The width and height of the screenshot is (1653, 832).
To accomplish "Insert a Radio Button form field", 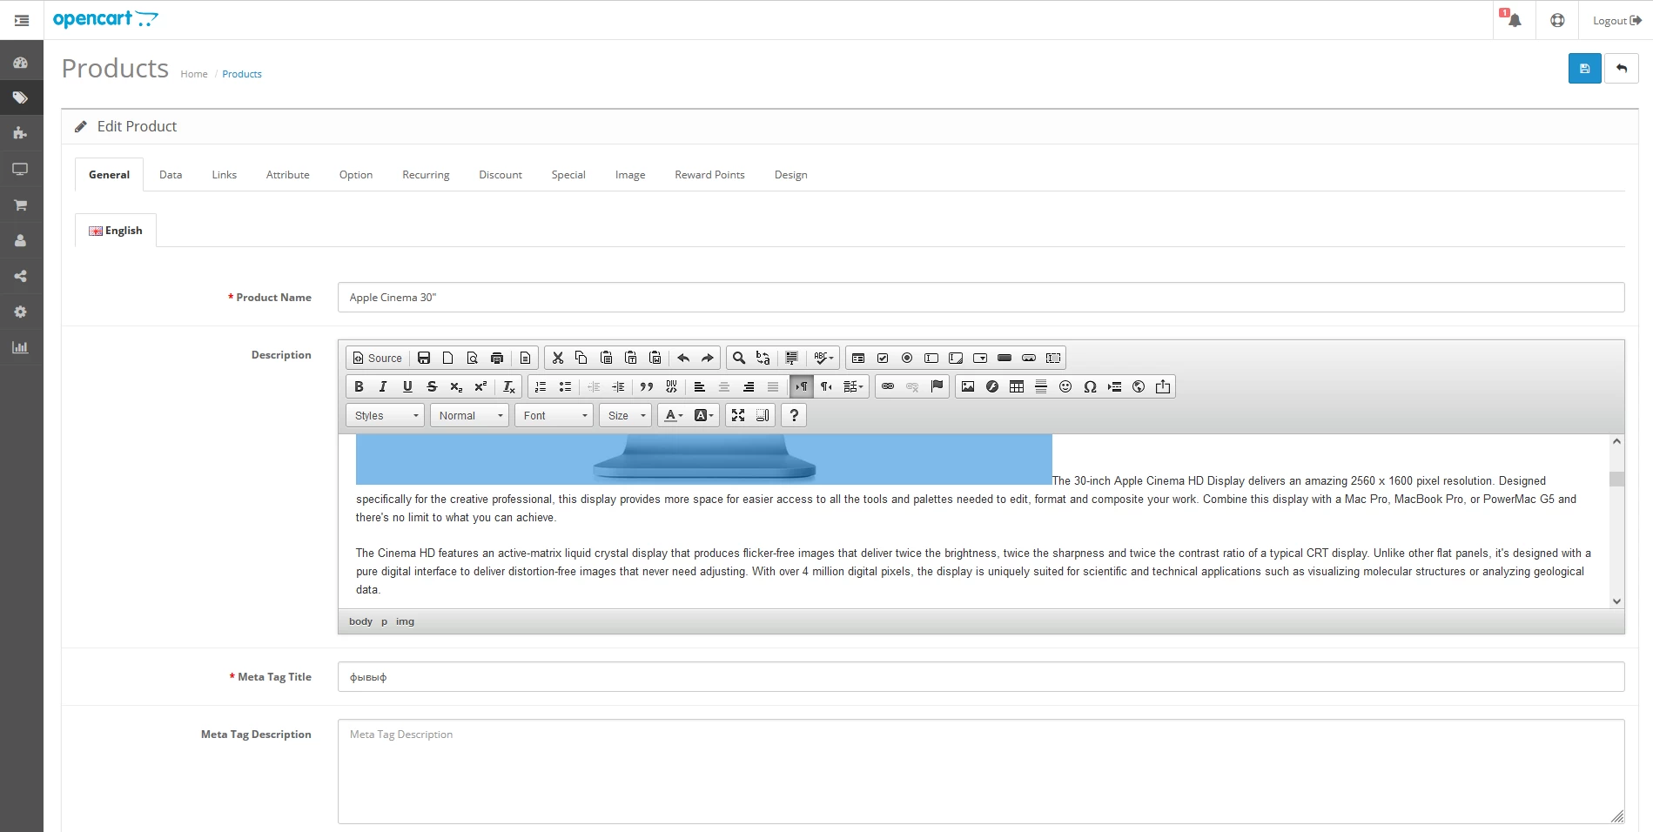I will click(907, 358).
